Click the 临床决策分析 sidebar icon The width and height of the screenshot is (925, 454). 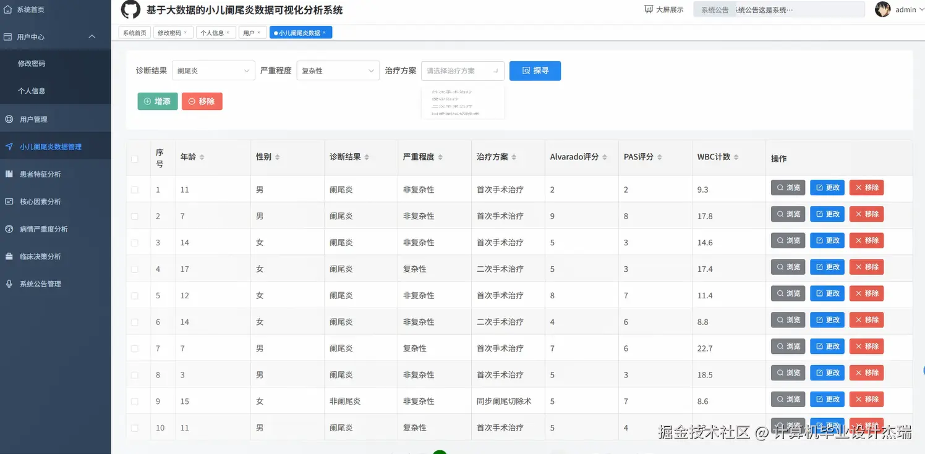9,256
